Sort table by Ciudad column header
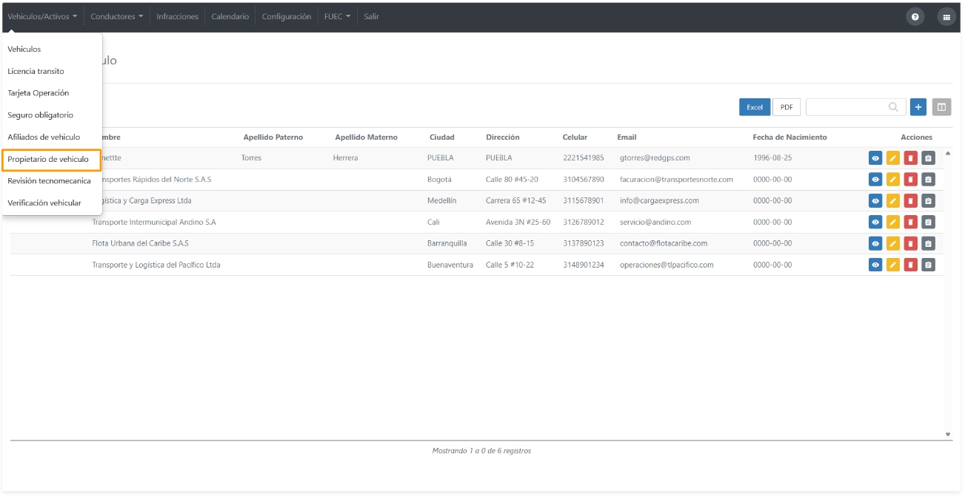The image size is (965, 496). pyautogui.click(x=442, y=137)
